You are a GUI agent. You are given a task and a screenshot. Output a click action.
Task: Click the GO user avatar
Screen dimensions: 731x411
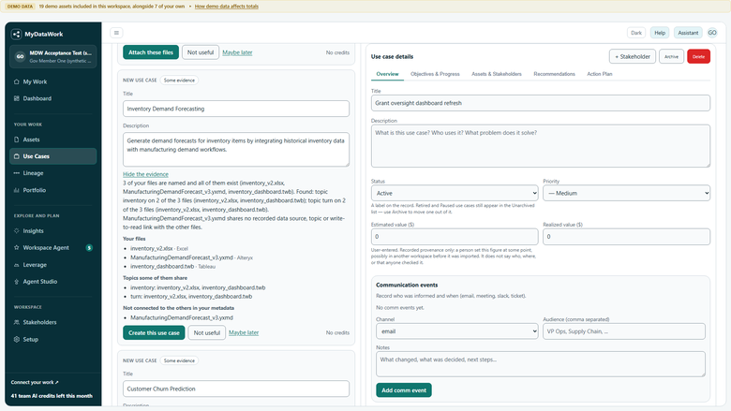coord(712,33)
